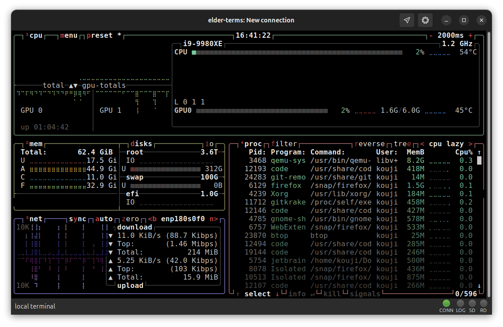Decrease update interval with minus sign
The image size is (503, 327).
coord(431,35)
